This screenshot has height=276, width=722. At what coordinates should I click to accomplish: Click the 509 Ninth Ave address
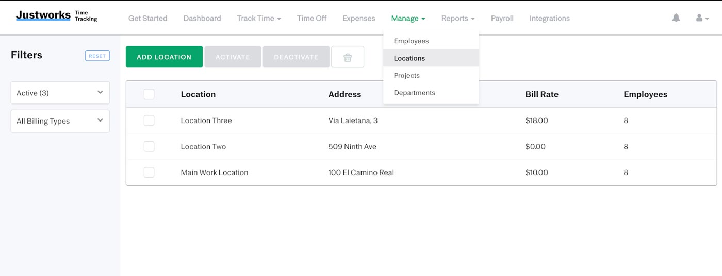tap(352, 146)
